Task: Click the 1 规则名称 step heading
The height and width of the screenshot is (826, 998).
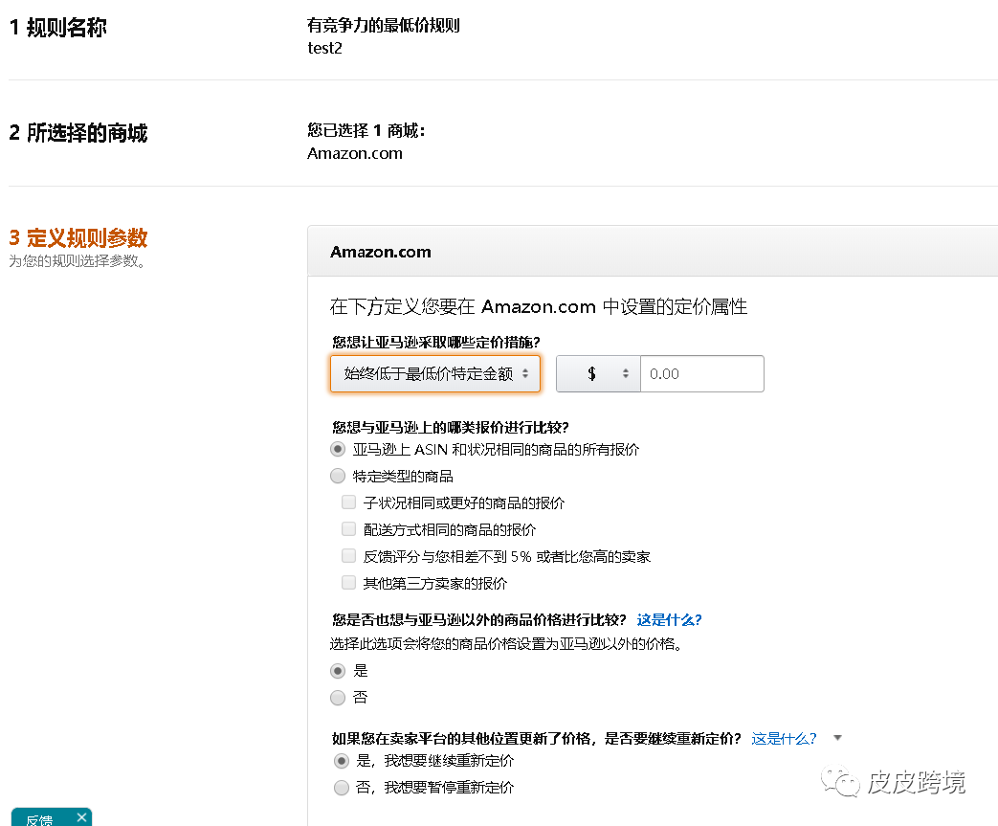Action: (x=58, y=28)
